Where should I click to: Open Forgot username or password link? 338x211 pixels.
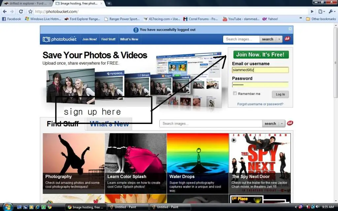pos(260,104)
